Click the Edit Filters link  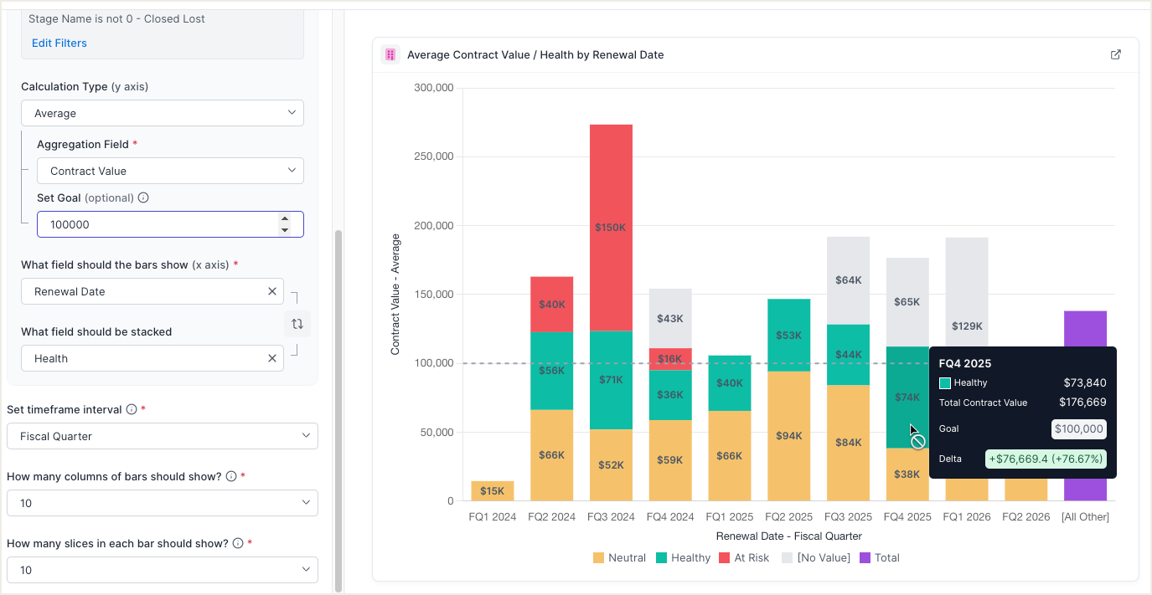point(59,43)
